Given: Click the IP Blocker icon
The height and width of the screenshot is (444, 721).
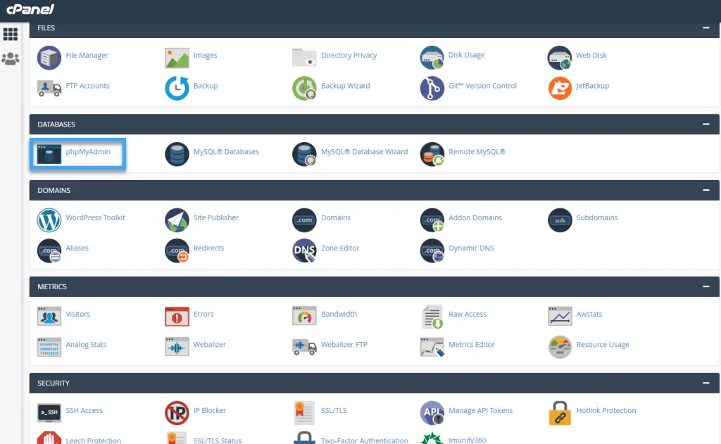Looking at the screenshot, I should [x=177, y=413].
